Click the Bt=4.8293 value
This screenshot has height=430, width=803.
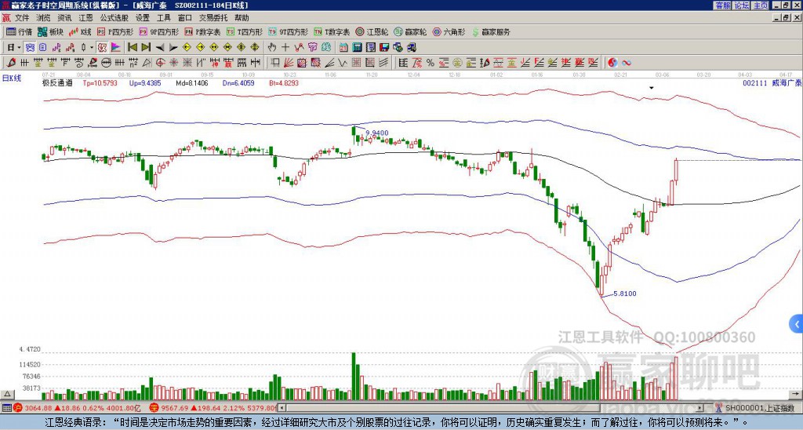pos(284,83)
